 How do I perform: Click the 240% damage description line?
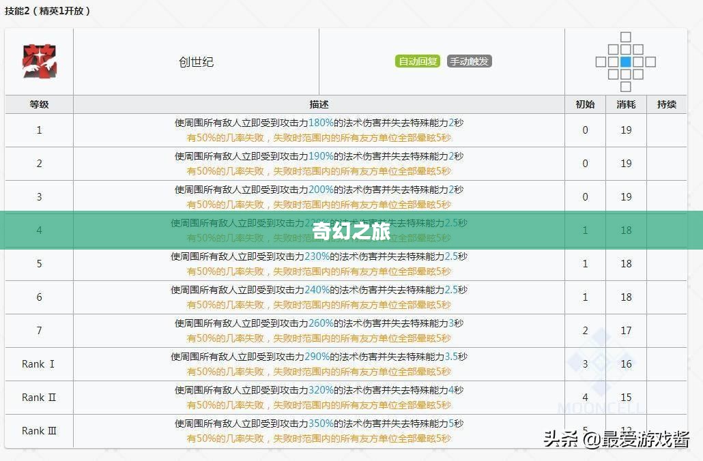point(319,290)
